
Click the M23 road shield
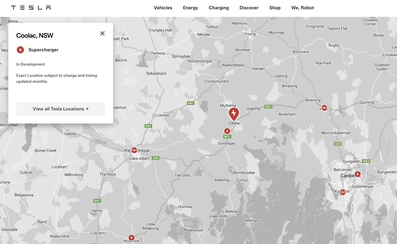366,161
